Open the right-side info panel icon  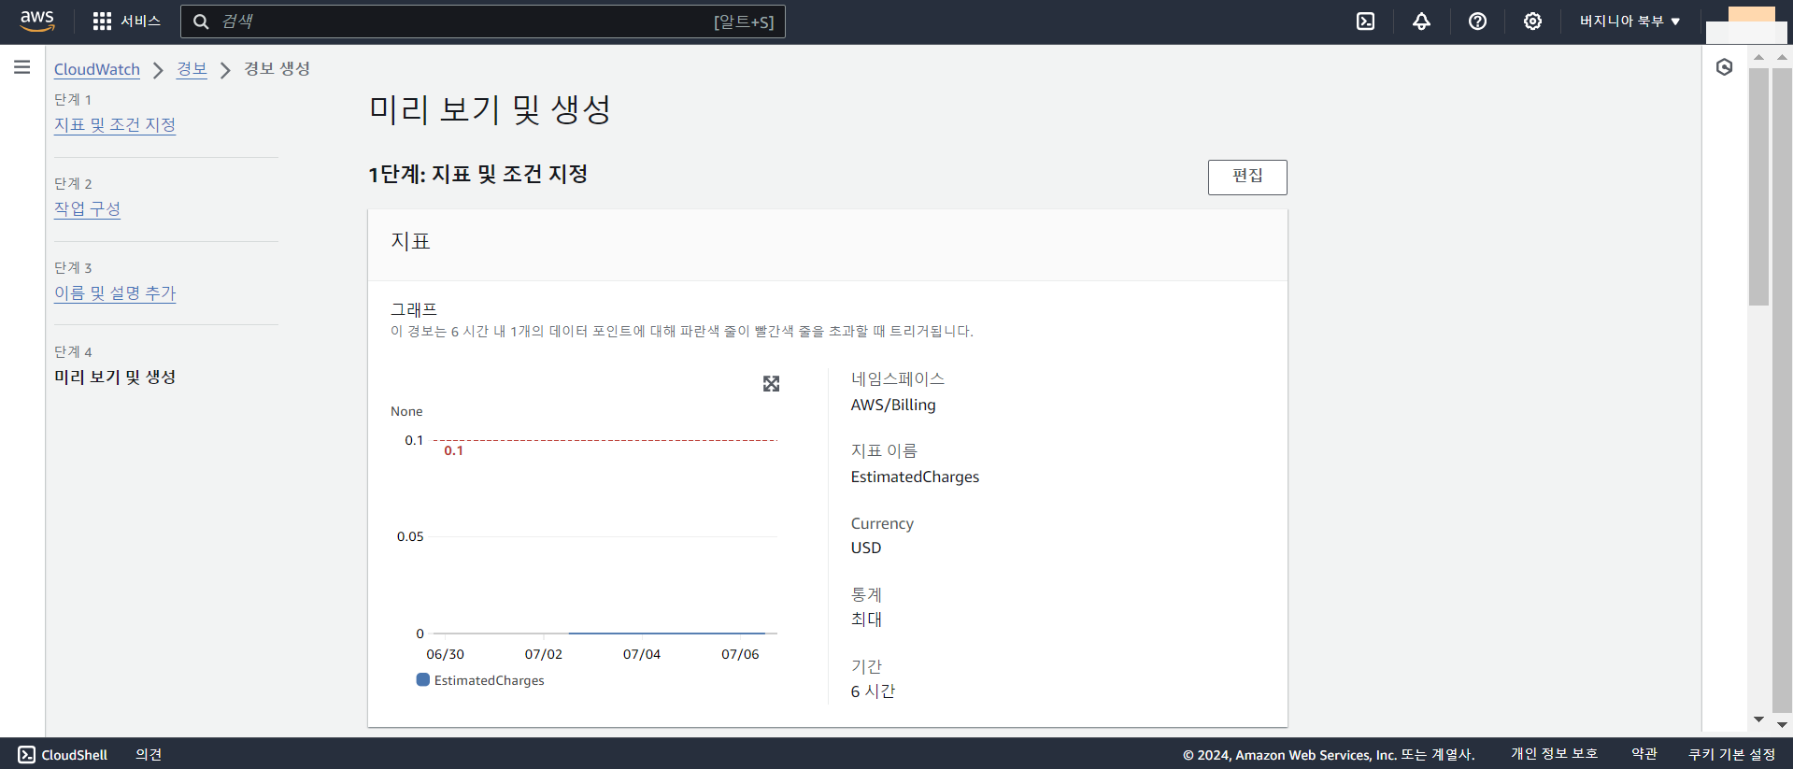[1725, 67]
